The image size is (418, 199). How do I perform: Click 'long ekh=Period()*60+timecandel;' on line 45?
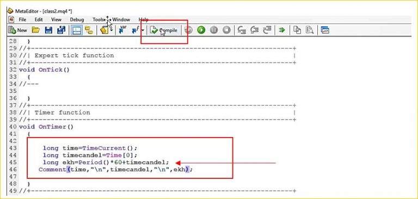point(106,163)
